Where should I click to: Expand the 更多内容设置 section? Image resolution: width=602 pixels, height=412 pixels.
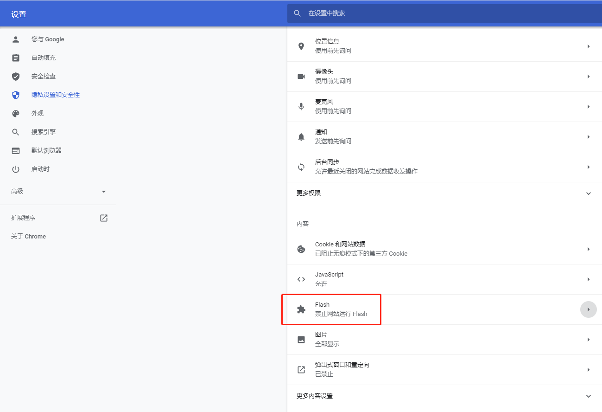pyautogui.click(x=589, y=396)
